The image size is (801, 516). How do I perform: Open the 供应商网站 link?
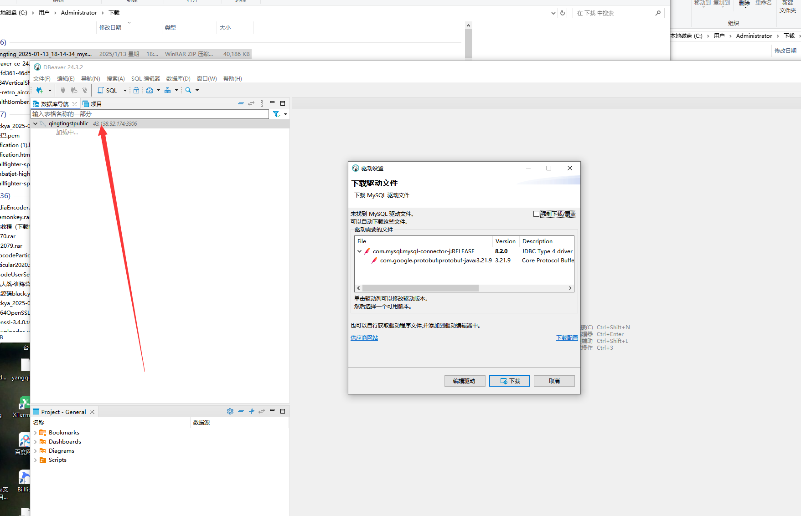(364, 338)
